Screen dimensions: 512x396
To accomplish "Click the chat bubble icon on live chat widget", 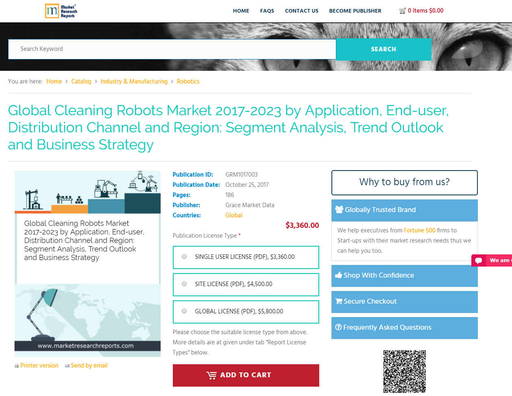I will point(479,260).
